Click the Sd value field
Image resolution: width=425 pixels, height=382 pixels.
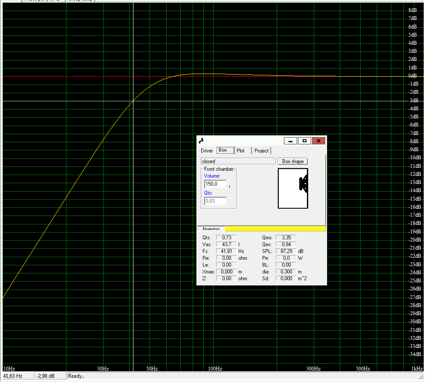pos(286,279)
